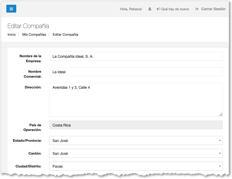Viewport: 232px width, 179px height.
Task: Click the 'Ciudad/Distrito:' label
Action: (28, 166)
